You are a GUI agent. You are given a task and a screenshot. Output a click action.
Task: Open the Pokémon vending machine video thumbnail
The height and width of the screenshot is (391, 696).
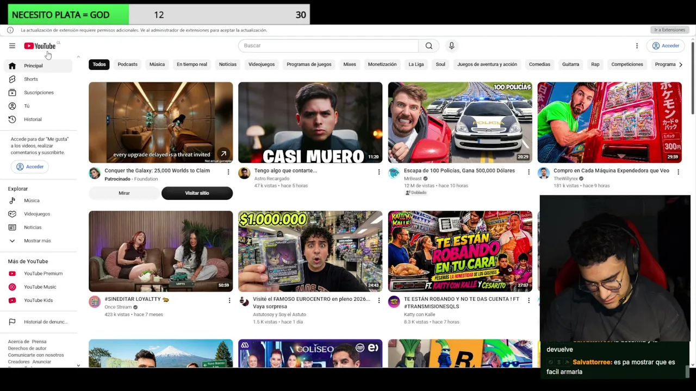(610, 123)
